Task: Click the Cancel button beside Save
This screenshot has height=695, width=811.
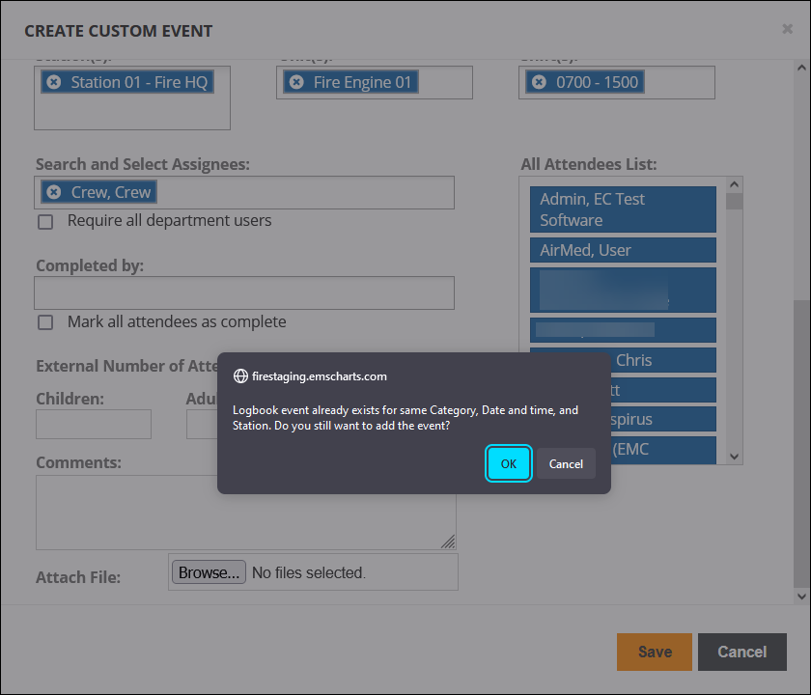Action: click(x=741, y=652)
